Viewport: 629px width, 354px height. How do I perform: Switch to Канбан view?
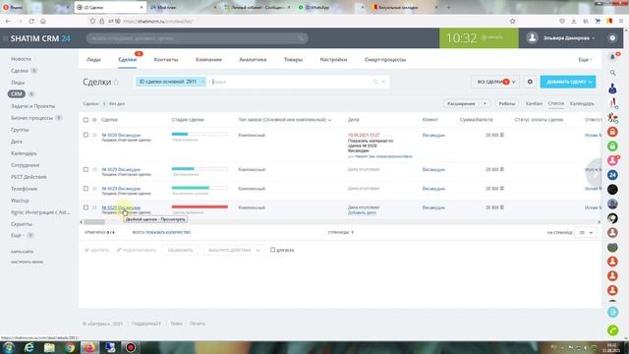[x=534, y=103]
